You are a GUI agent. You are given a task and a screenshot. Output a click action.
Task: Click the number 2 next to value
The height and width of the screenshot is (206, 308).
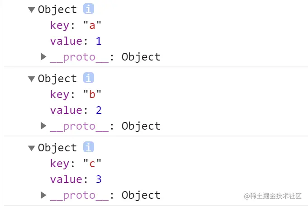tap(99, 110)
